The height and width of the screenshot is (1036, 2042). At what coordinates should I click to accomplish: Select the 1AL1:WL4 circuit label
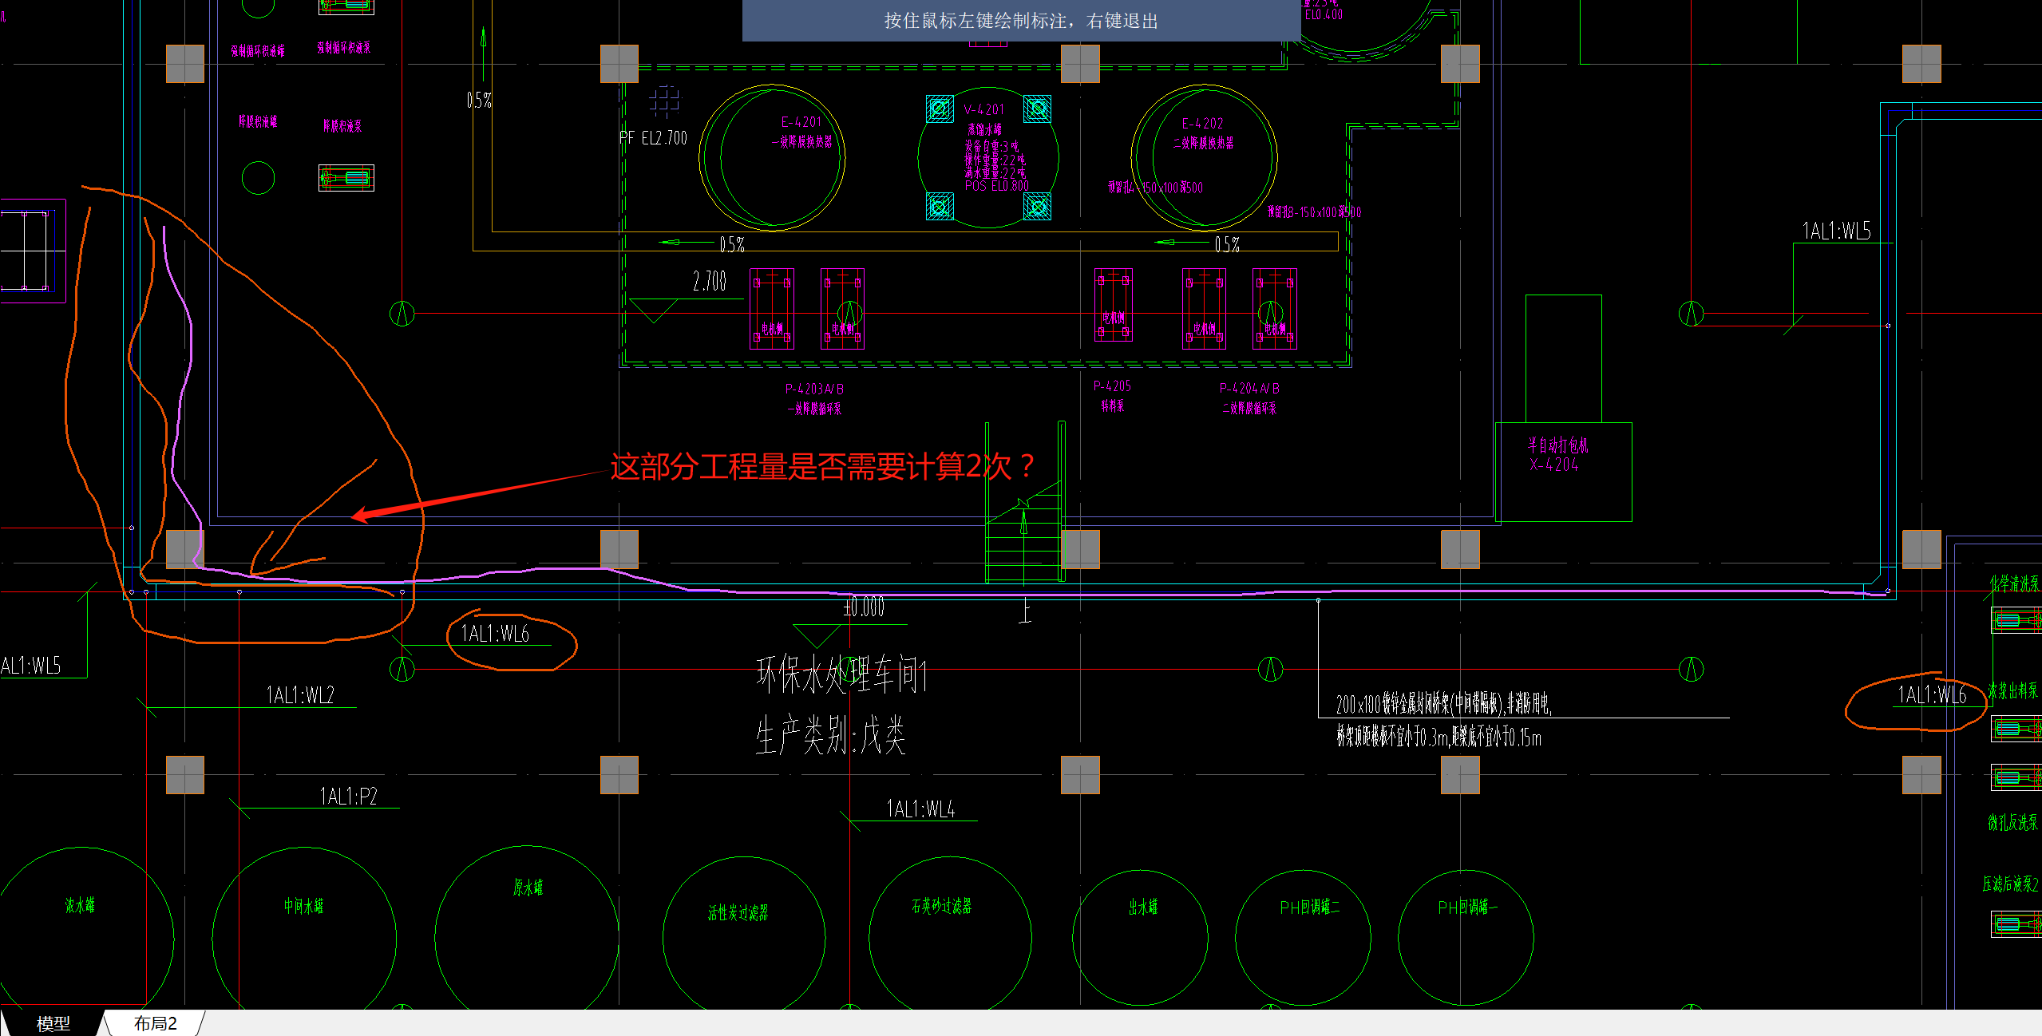click(920, 809)
